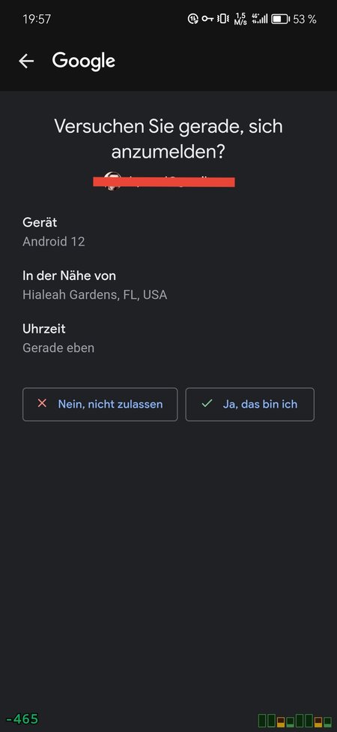The height and width of the screenshot is (732, 337).
Task: Tap the battery status icon
Action: (x=281, y=19)
